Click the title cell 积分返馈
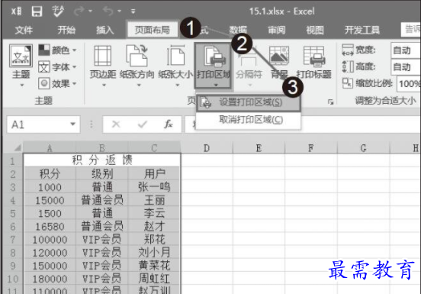 [102, 160]
